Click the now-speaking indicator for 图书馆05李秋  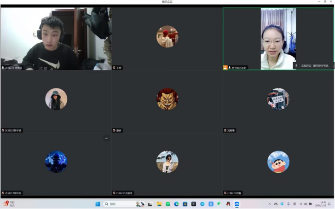coord(313,66)
